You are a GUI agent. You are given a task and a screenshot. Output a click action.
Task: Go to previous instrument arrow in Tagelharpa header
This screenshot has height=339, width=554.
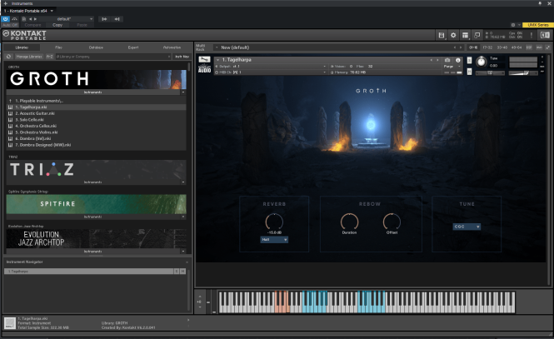[x=431, y=60]
